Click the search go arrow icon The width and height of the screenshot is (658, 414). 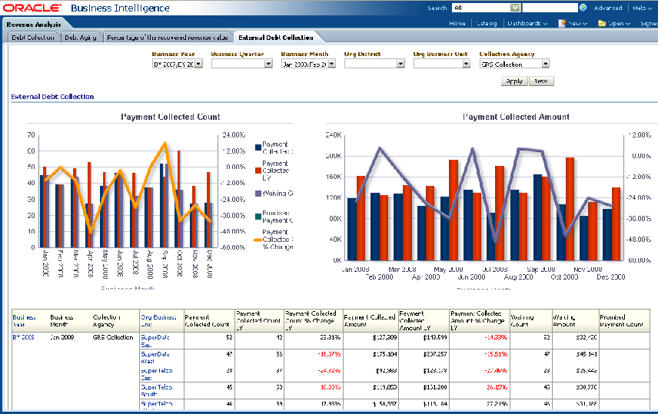point(583,8)
